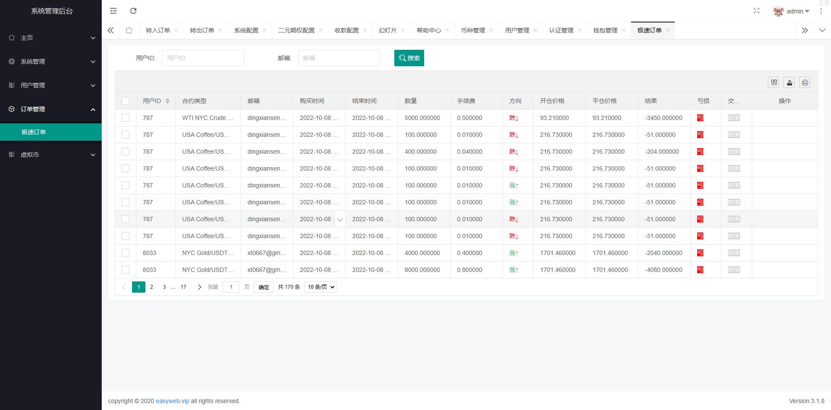Screen dimensions: 831x410
Task: Switch to the 钱包管理 tab
Action: coord(605,30)
